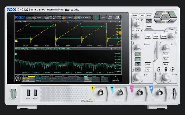The height and width of the screenshot is (115, 185).
Task: Click the AUTO key
Action: 165,17
